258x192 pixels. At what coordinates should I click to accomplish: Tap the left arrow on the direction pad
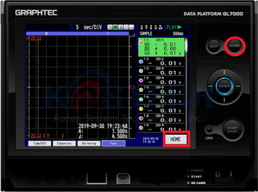click(210, 86)
